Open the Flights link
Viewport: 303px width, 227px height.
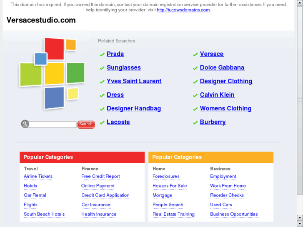(30, 205)
